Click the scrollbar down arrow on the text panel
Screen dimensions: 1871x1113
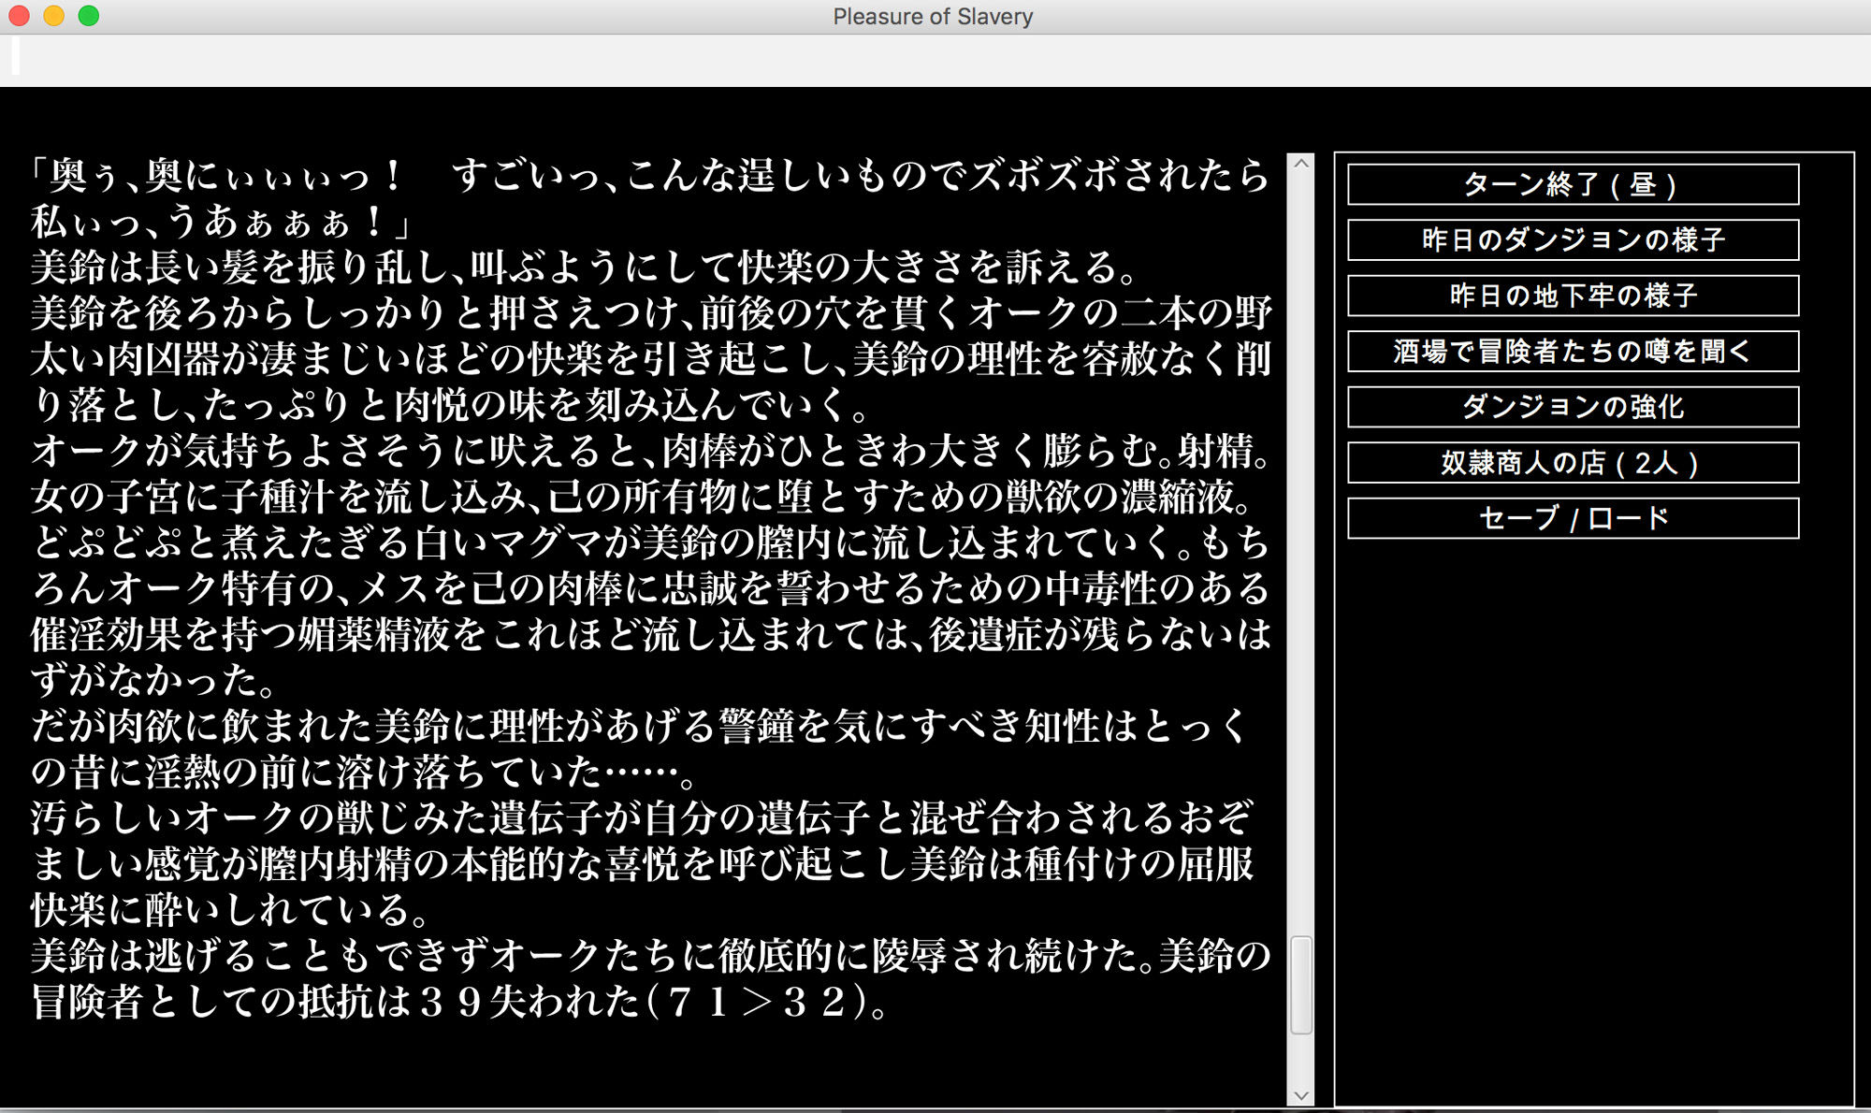click(x=1300, y=1094)
